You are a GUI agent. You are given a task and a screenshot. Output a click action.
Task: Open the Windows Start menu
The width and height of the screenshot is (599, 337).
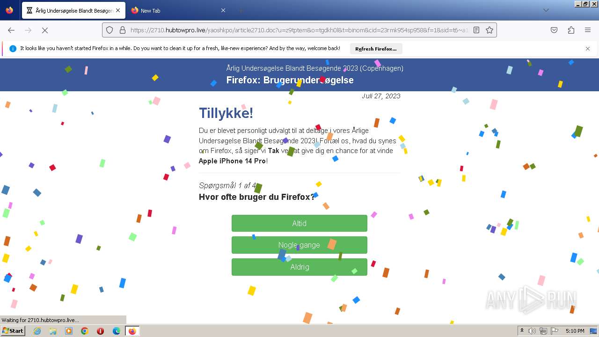pos(13,331)
